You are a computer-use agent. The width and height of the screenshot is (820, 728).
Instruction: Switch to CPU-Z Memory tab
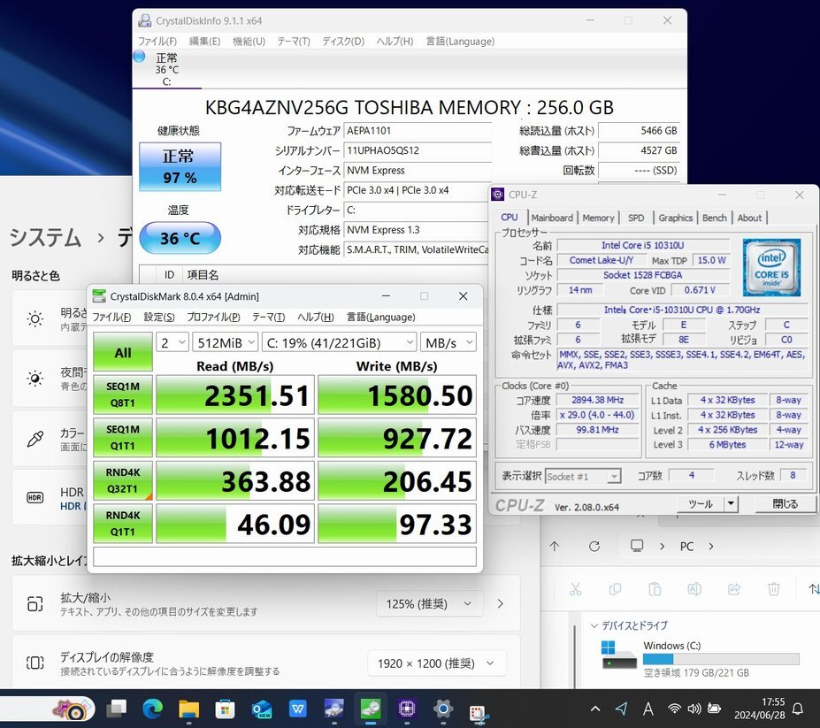pyautogui.click(x=598, y=218)
